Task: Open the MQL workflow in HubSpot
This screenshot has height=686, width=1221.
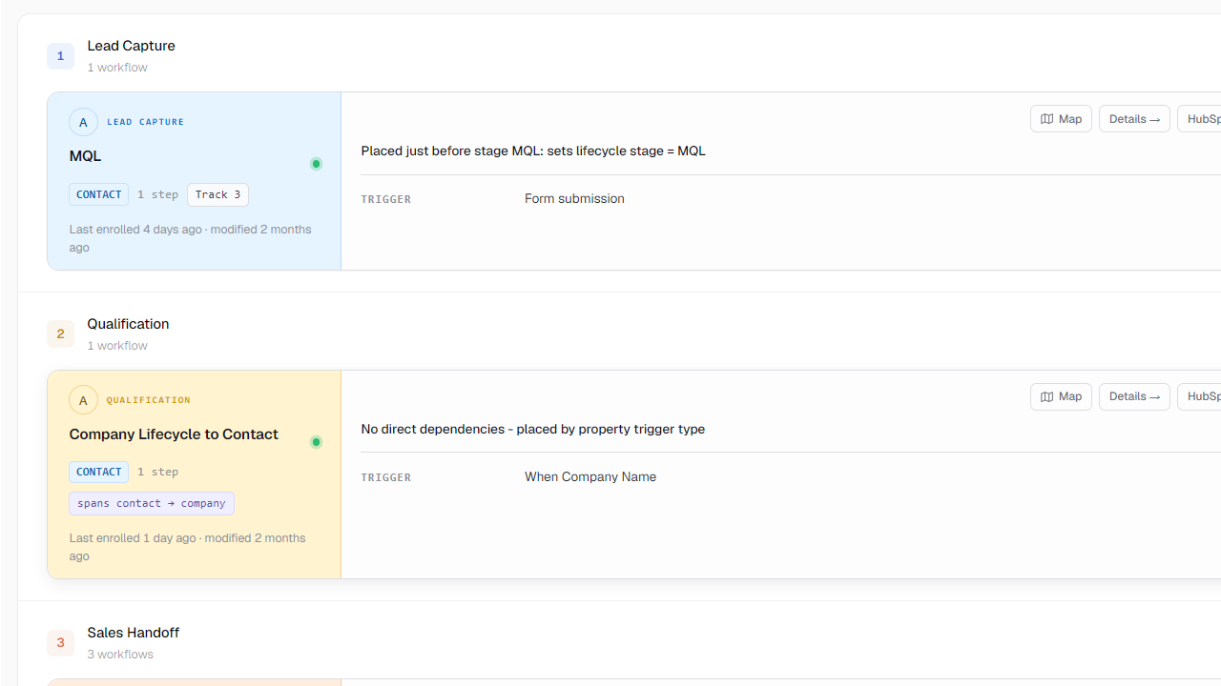Action: 1200,119
